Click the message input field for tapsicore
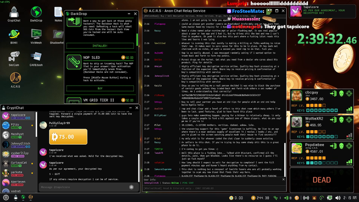 (x=84, y=187)
